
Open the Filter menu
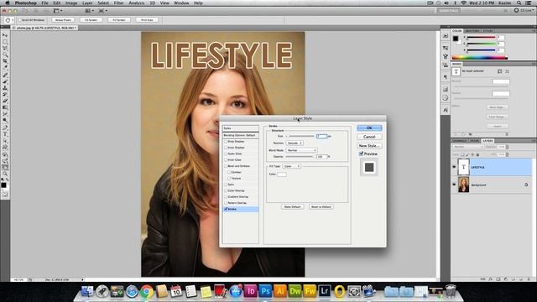coord(118,3)
